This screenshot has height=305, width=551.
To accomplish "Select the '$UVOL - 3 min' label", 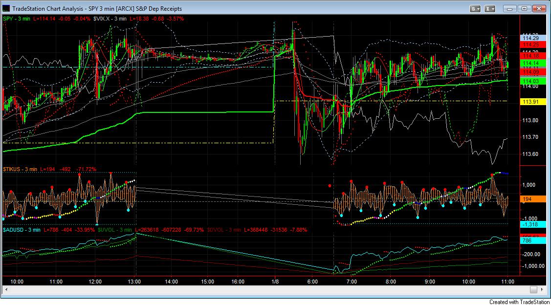I will (115, 230).
